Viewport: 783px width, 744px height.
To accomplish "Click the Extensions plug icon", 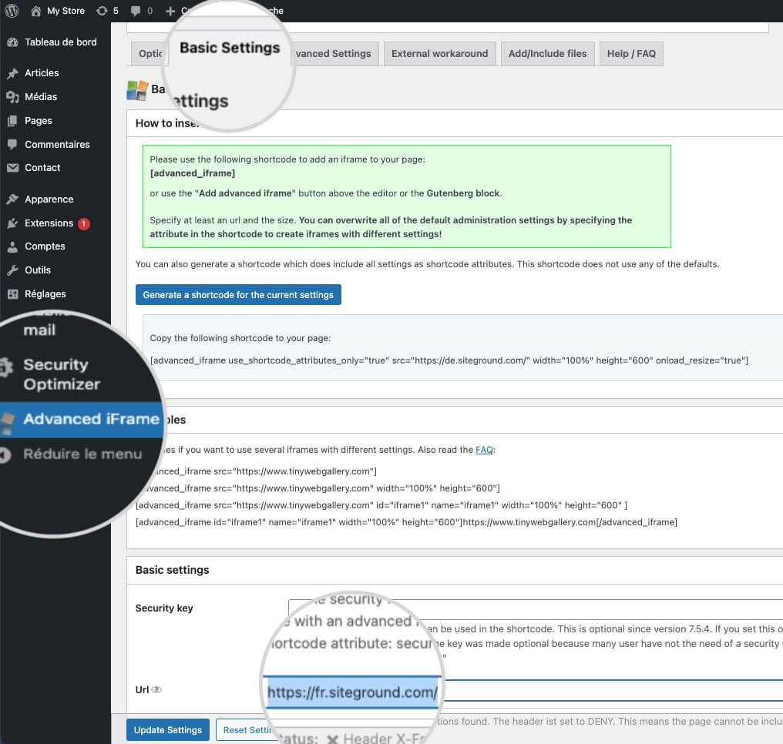I will point(12,223).
